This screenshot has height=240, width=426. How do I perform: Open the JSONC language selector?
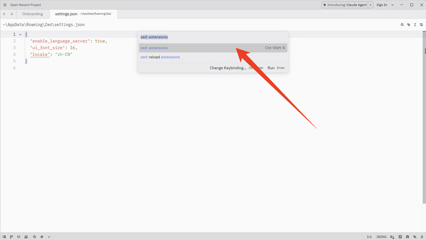click(x=381, y=237)
